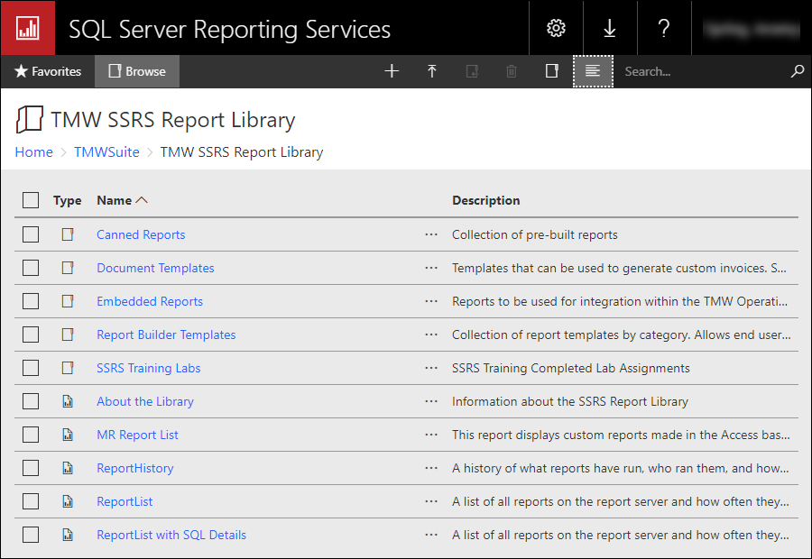
Task: Switch to list view icon in toolbar
Action: pos(593,71)
